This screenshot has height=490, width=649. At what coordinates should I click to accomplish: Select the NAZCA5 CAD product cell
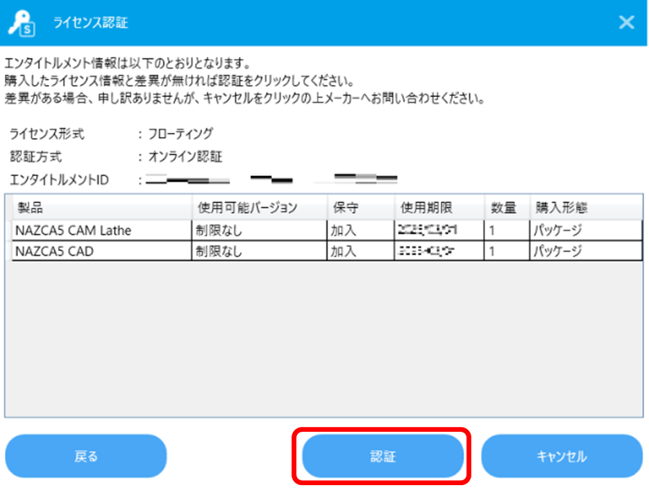(101, 251)
